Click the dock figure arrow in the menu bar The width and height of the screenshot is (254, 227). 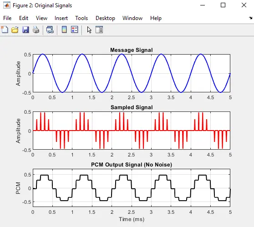coord(251,18)
